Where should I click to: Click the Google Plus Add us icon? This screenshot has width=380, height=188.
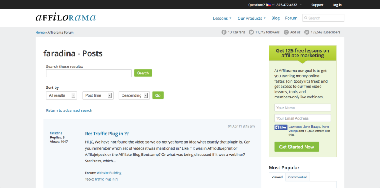(x=286, y=32)
